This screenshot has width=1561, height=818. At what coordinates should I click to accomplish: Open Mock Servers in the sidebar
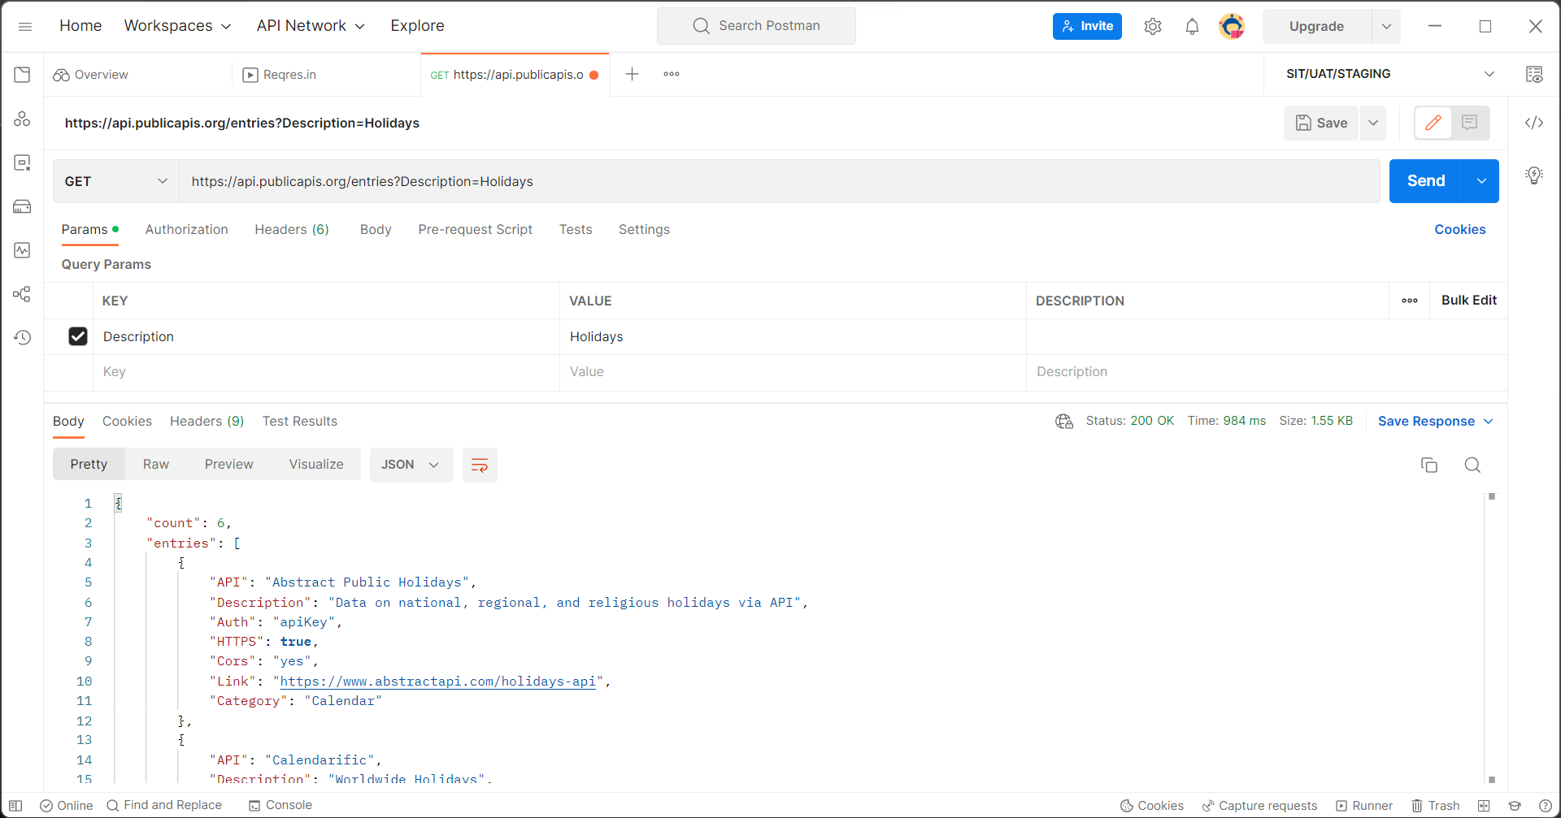[22, 206]
